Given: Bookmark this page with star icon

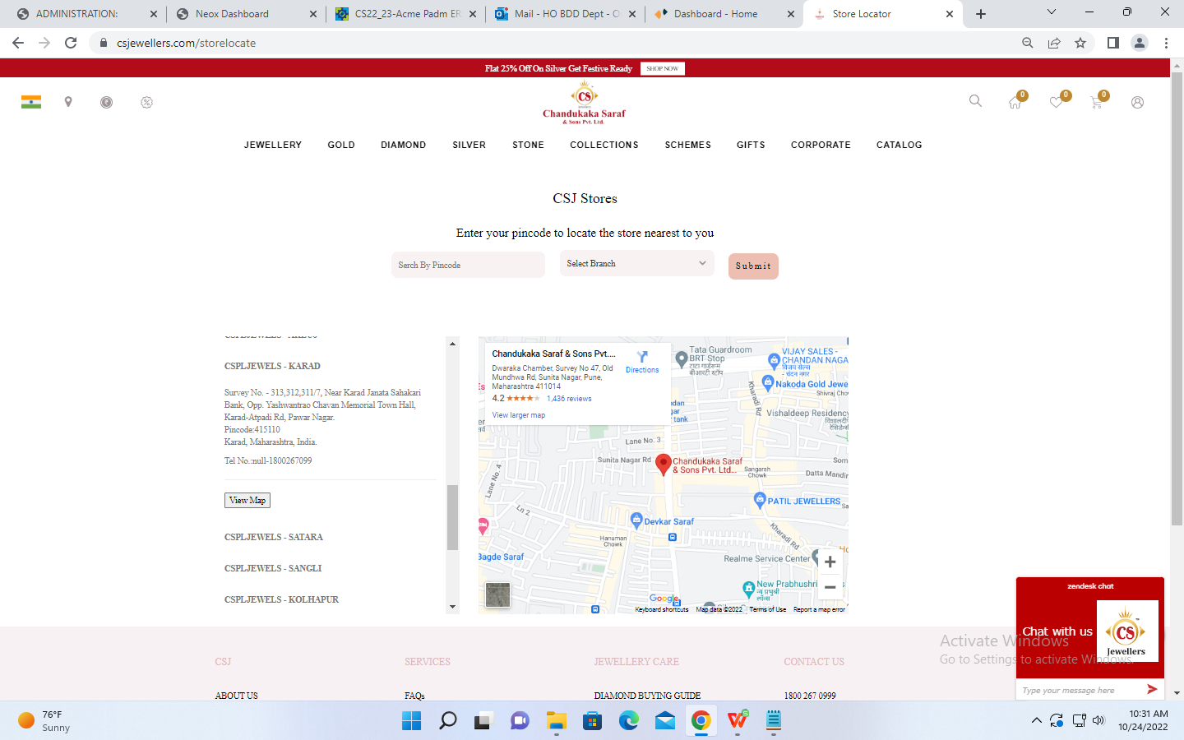Looking at the screenshot, I should (1080, 43).
